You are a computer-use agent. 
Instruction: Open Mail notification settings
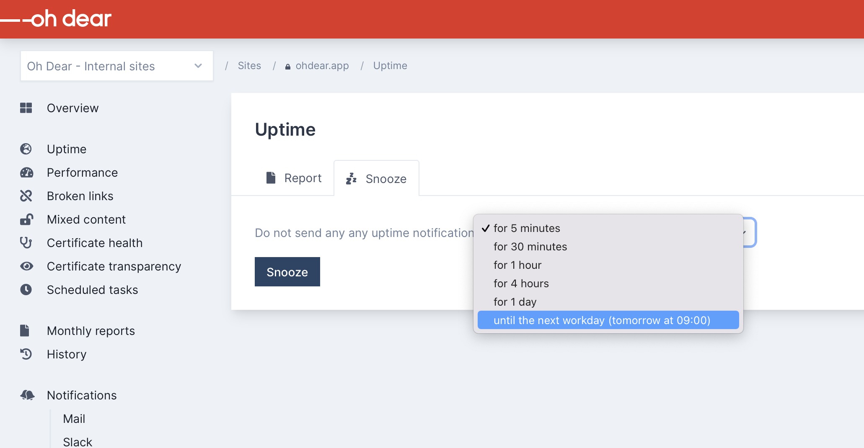(x=74, y=419)
